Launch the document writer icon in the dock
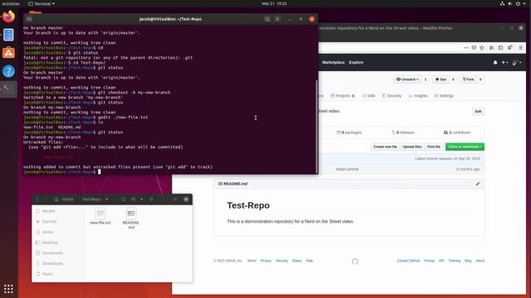Image resolution: width=531 pixels, height=298 pixels. point(8,35)
